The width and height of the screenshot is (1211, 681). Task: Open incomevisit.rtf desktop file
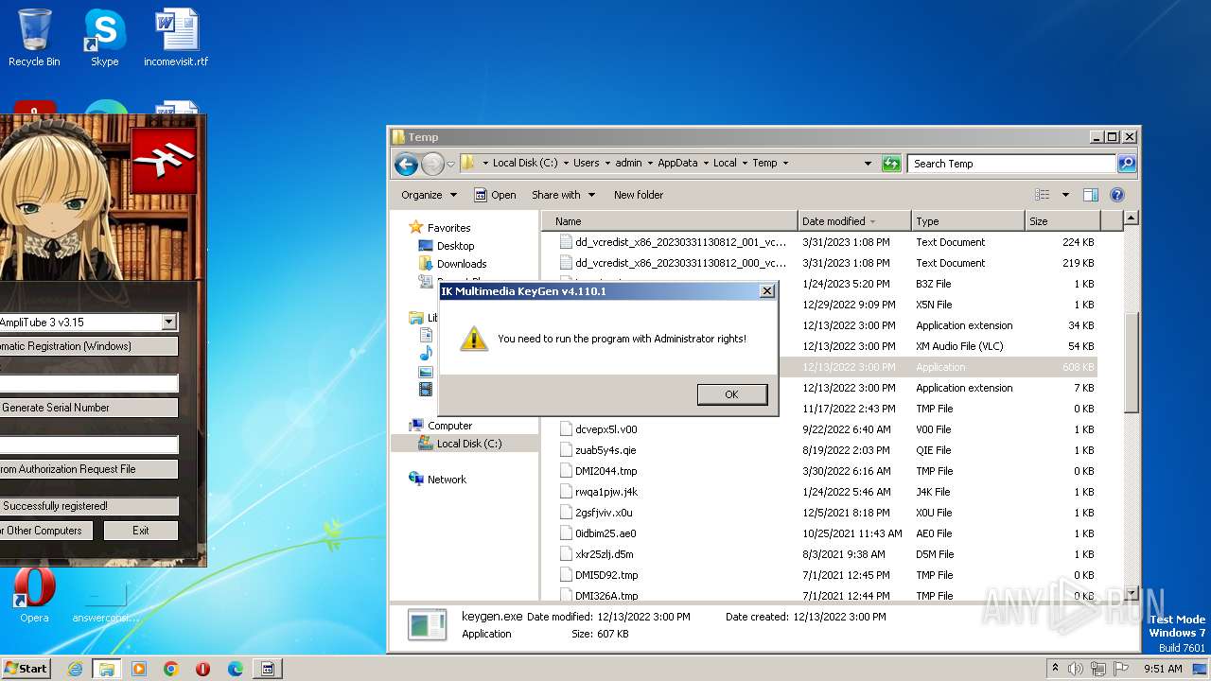(176, 38)
